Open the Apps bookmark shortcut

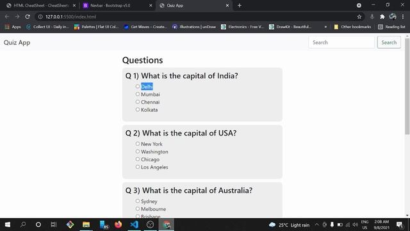(x=13, y=27)
